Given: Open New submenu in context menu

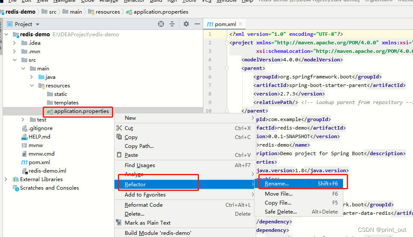Looking at the screenshot, I should tap(185, 118).
